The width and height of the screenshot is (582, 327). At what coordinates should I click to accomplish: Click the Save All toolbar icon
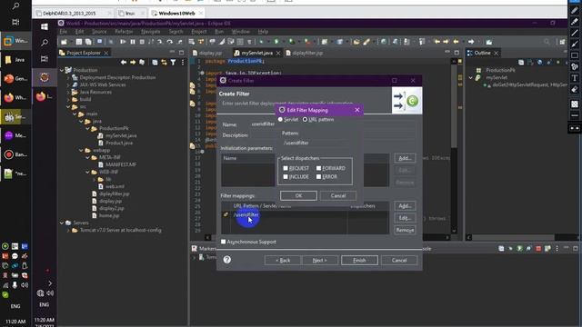pyautogui.click(x=88, y=42)
